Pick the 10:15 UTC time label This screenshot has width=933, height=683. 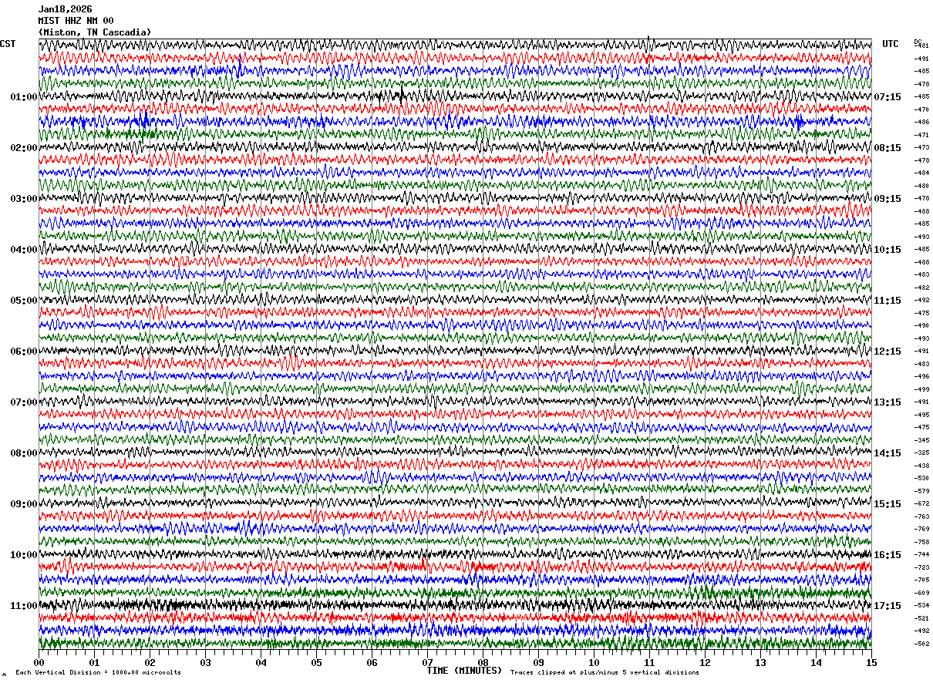pyautogui.click(x=888, y=250)
